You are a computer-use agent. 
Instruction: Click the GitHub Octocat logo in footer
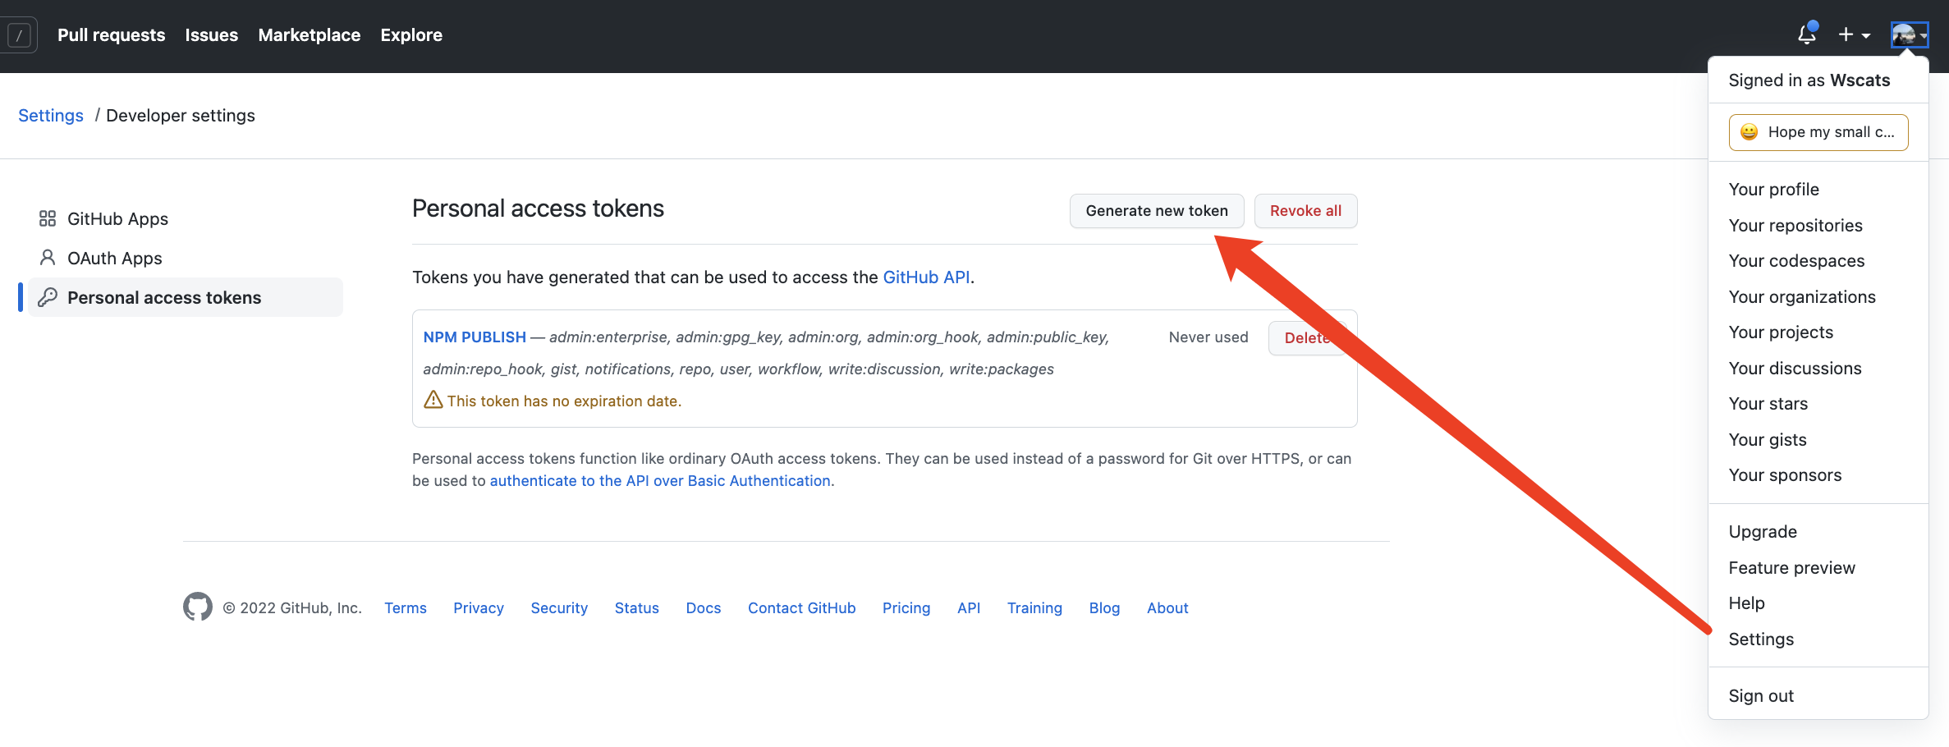coord(197,607)
